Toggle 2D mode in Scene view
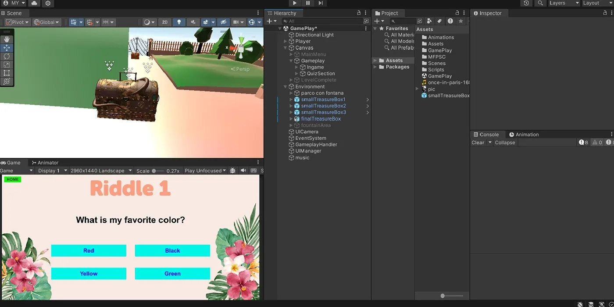Screen dimensions: 614x307 164,22
